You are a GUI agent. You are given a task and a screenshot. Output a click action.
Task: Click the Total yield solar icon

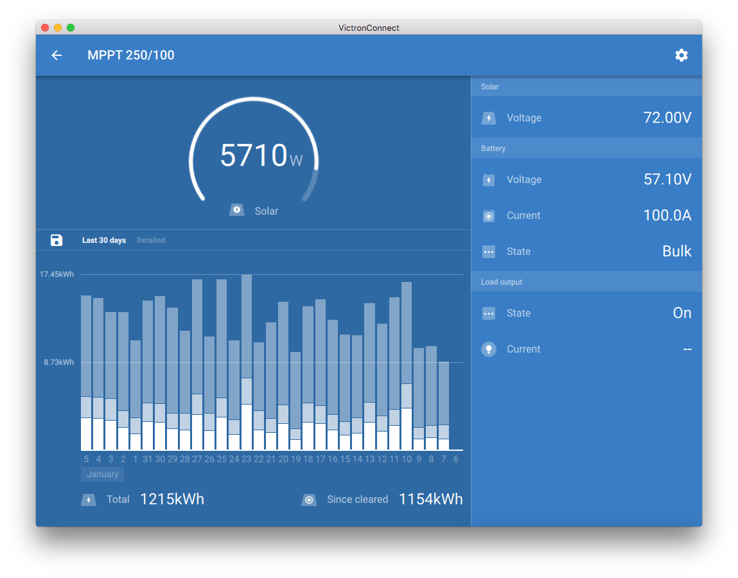(89, 500)
